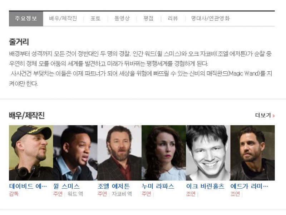Screen dimensions: 286x215
Task: Open the 리뷰 tab
Action: tap(173, 19)
